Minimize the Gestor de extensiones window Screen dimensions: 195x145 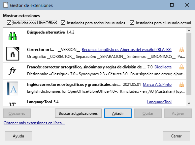pyautogui.click(x=157, y=5)
